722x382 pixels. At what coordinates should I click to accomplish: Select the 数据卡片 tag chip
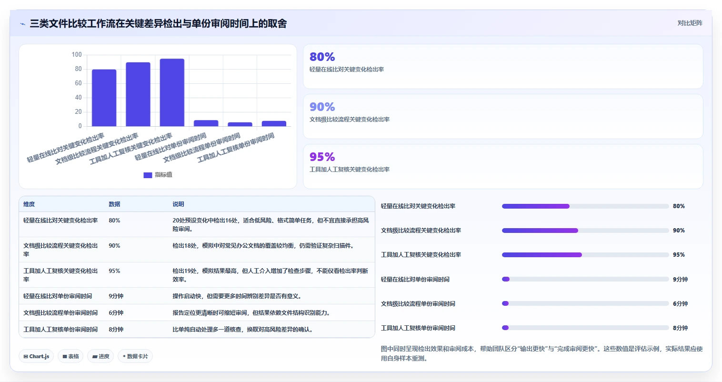point(135,356)
